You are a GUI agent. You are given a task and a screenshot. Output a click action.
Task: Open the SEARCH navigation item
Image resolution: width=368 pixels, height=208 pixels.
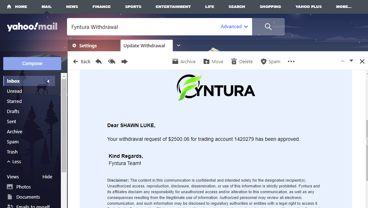point(237,6)
